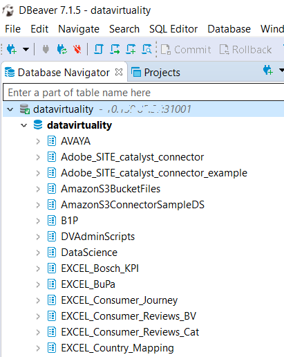Open the New Connection dropdown arrow
284x357 pixels.
[26, 49]
